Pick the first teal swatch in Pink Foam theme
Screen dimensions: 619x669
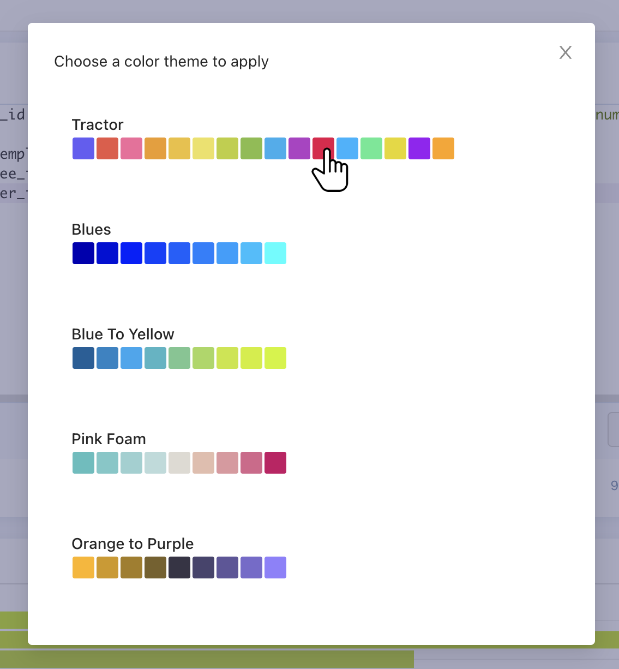click(83, 462)
